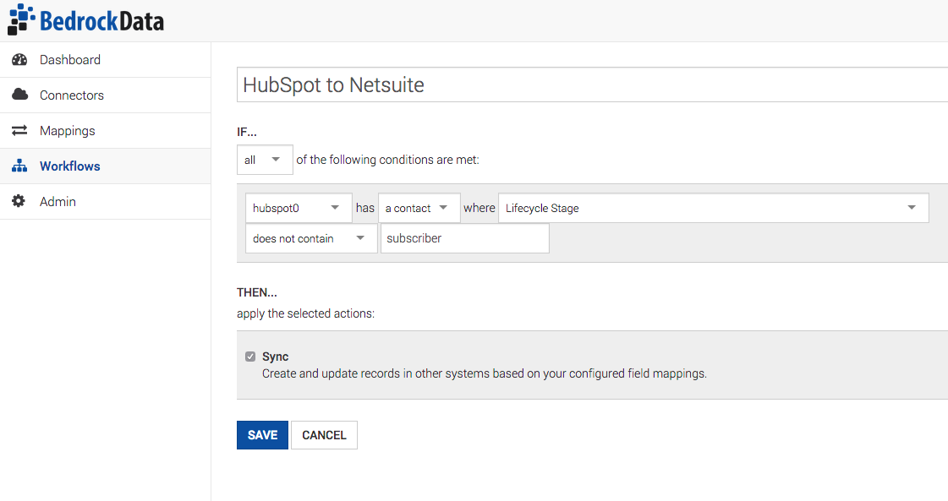
Task: Click the Workflows hierarchy icon
Action: (19, 166)
